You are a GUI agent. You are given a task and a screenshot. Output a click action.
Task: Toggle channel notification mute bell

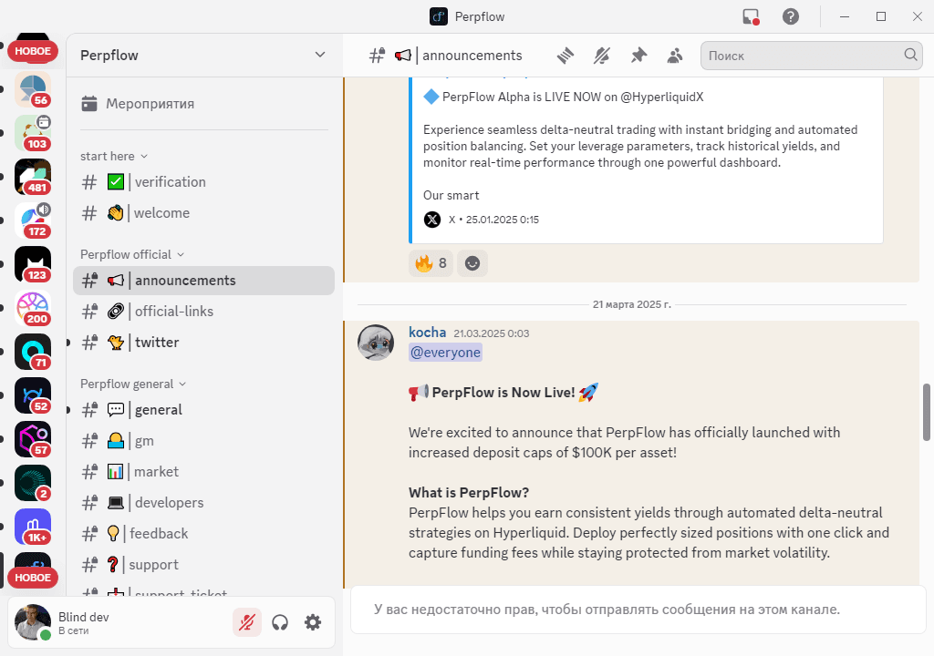602,56
